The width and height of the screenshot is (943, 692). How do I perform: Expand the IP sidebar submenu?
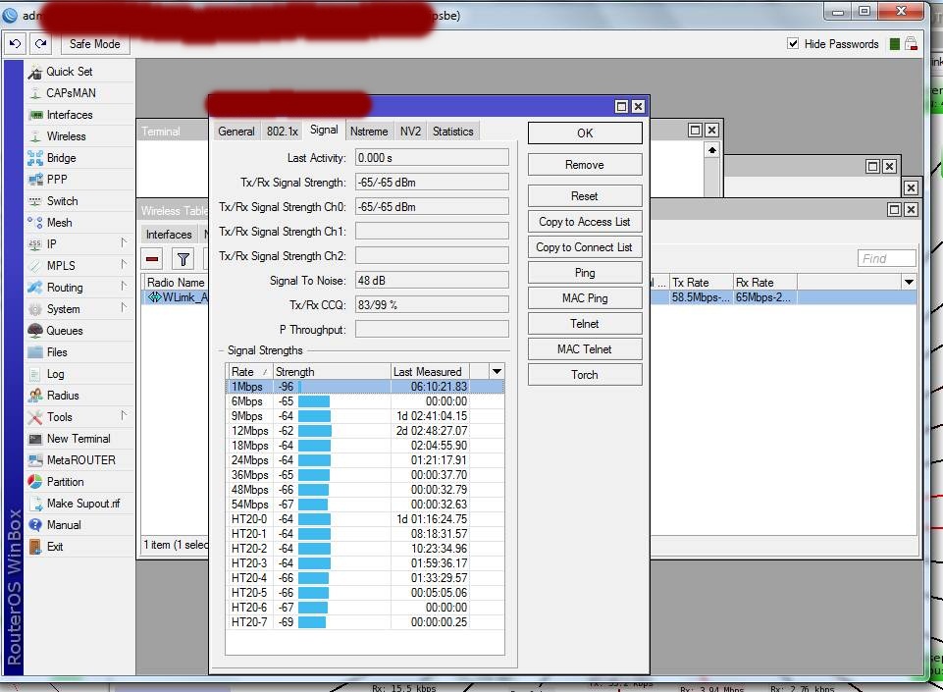49,243
